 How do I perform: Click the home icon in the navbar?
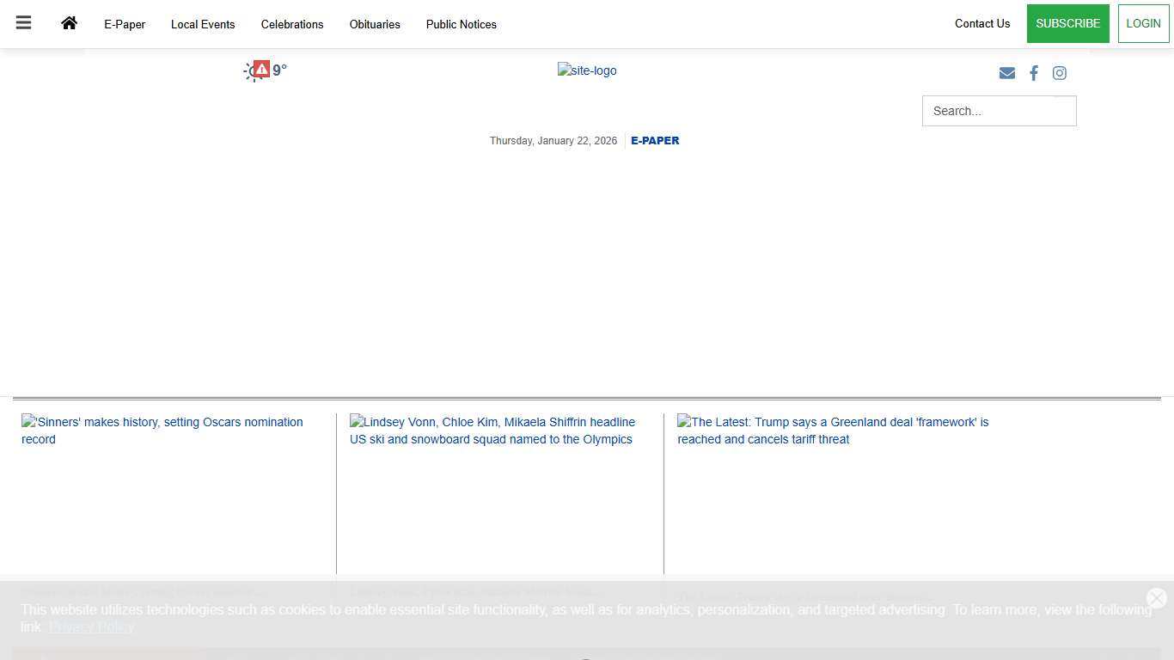click(69, 23)
